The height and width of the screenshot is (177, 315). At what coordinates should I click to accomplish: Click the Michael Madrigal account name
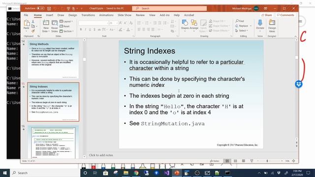(x=242, y=8)
